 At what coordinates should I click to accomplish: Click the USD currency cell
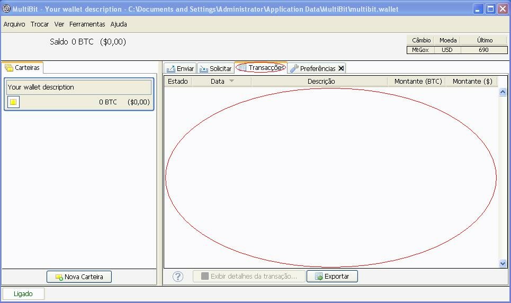click(447, 50)
